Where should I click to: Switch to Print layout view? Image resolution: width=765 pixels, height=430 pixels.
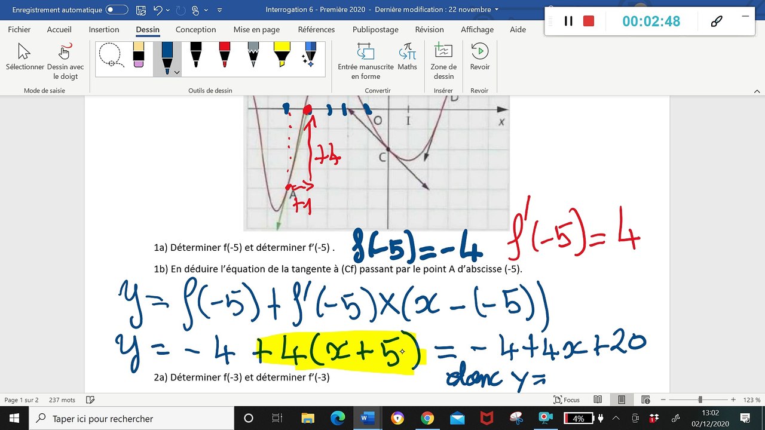[622, 400]
